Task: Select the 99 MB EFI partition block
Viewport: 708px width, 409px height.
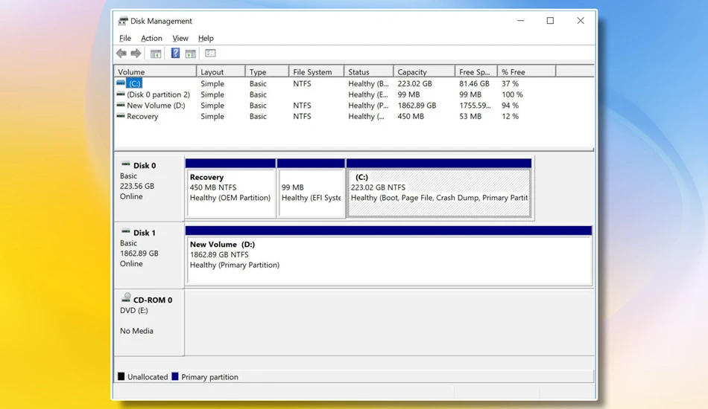Action: coord(311,188)
